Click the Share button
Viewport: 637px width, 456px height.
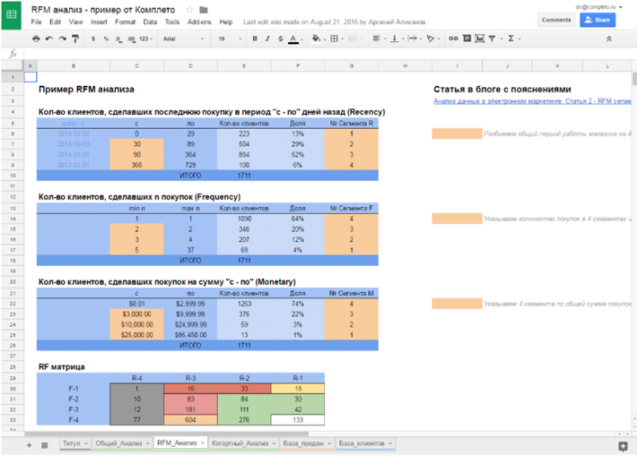click(598, 20)
